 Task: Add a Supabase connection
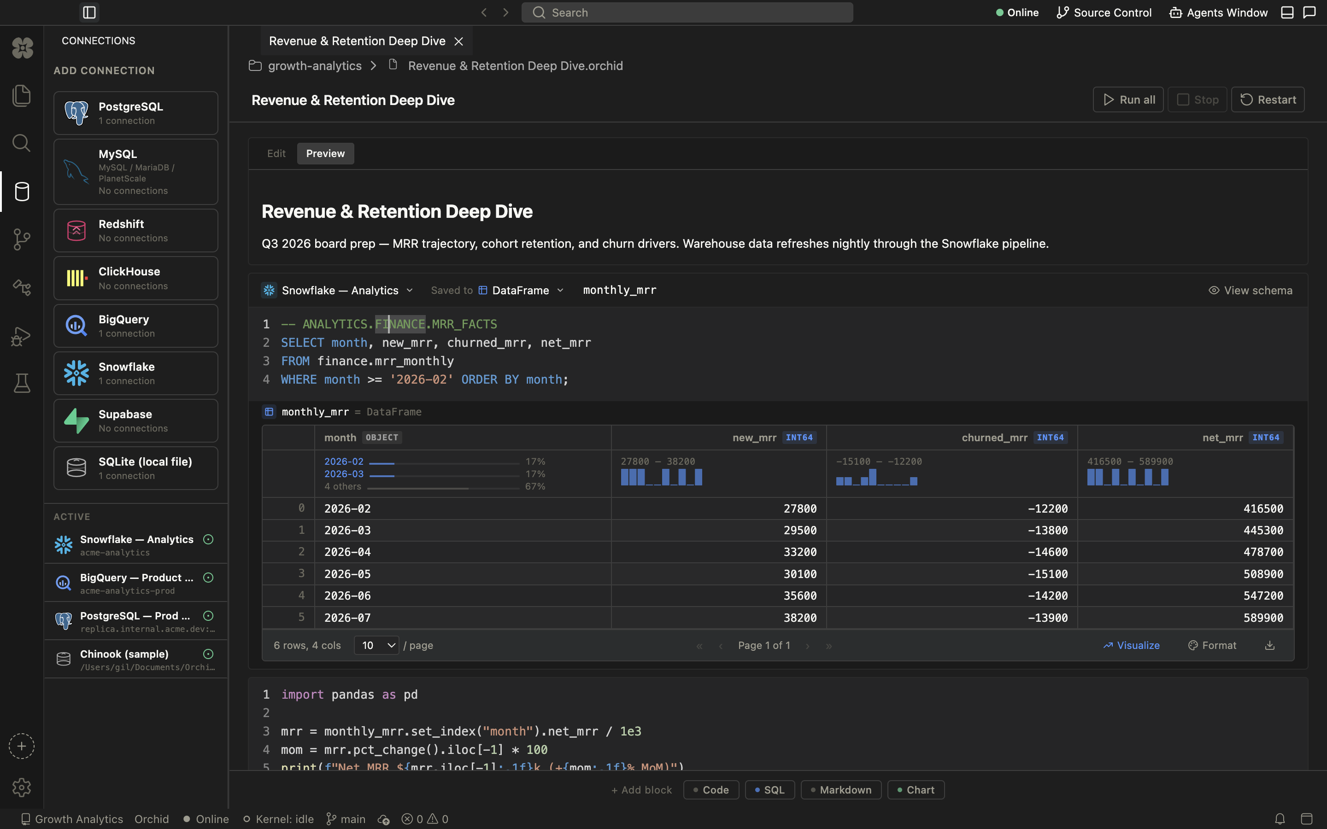(x=136, y=420)
